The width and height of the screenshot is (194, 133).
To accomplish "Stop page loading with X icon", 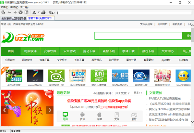I will 20,12.
